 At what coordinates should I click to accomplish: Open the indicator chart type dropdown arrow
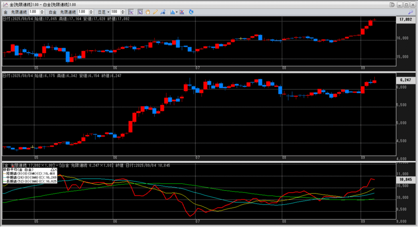point(176,12)
